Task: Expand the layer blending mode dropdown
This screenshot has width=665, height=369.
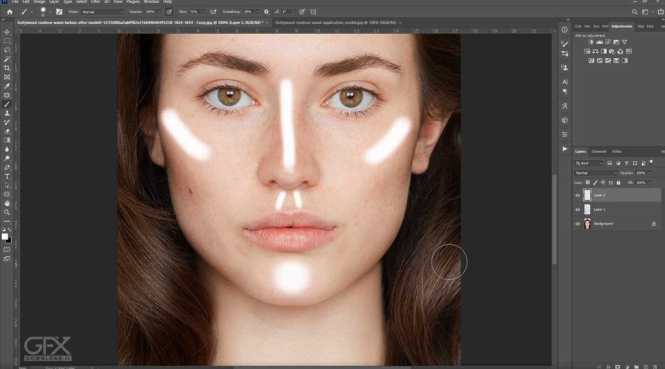Action: coord(596,173)
